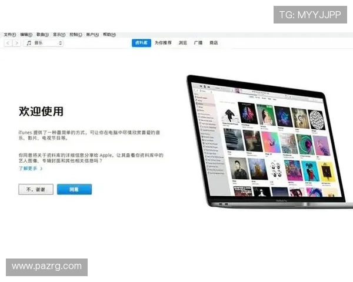353x282 pixels.
Task: Open the 显示(V) menu
Action: pos(59,35)
